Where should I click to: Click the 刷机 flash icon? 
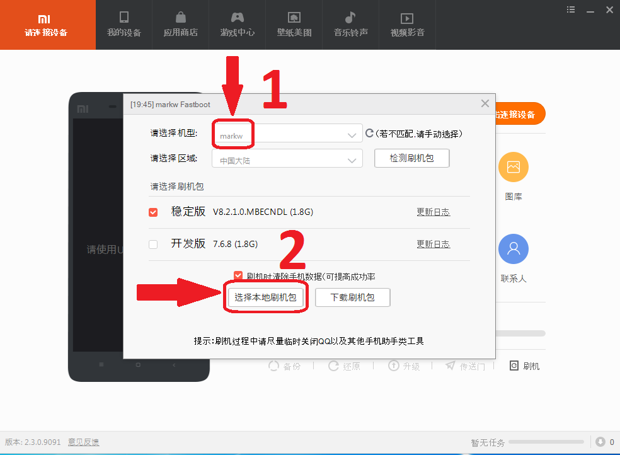(x=514, y=366)
